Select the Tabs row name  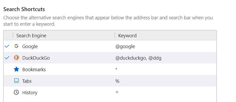coord(27,81)
